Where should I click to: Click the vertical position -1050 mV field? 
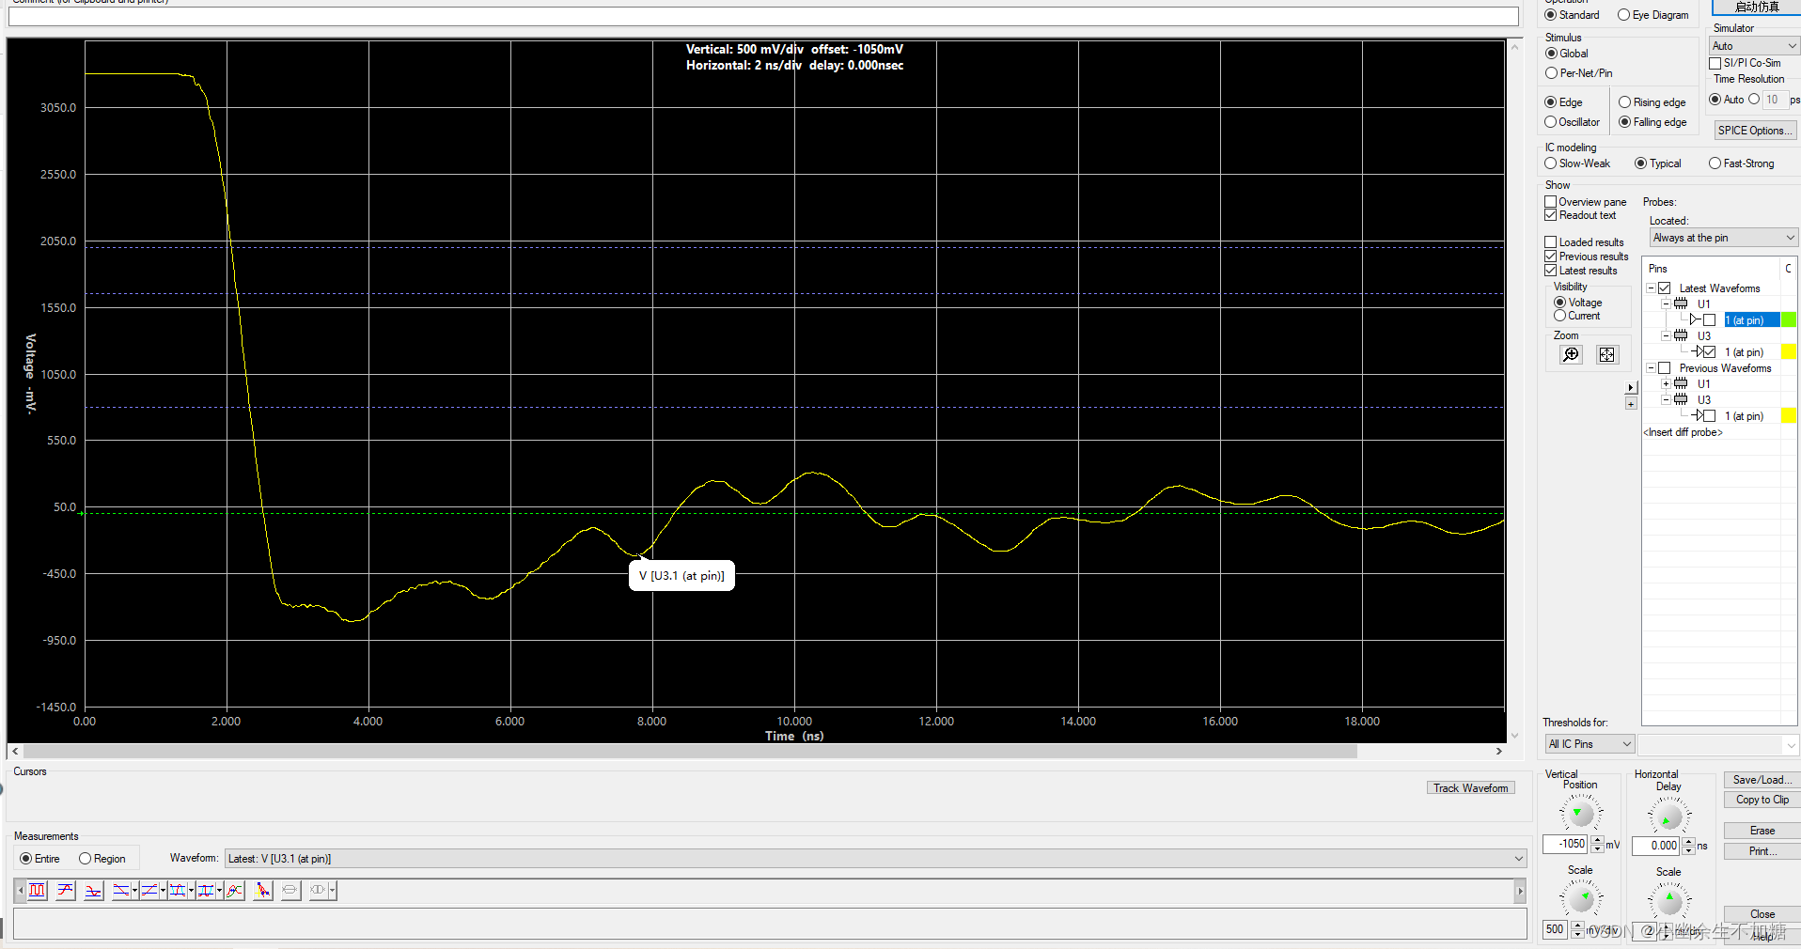[x=1565, y=845]
